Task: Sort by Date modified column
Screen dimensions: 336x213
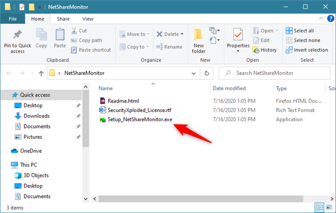Action: (229, 89)
